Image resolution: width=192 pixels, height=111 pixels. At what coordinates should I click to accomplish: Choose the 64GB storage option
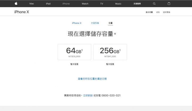click(74, 52)
